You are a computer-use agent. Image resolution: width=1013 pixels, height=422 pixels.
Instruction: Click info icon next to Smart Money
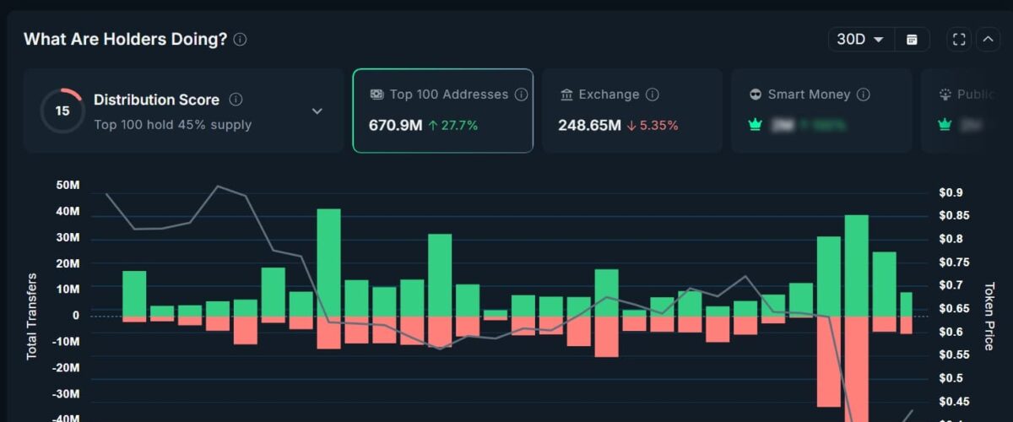click(x=864, y=95)
